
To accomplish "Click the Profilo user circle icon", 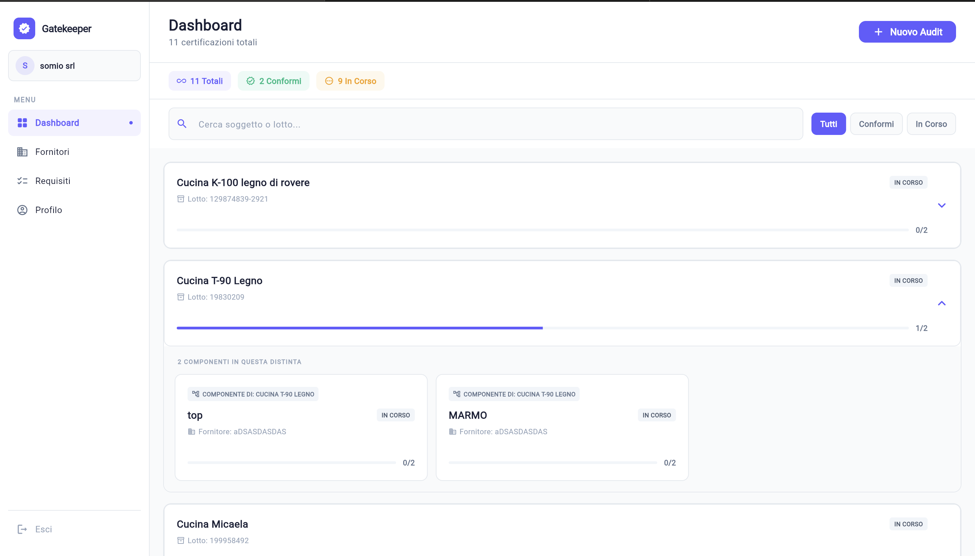I will tap(22, 210).
